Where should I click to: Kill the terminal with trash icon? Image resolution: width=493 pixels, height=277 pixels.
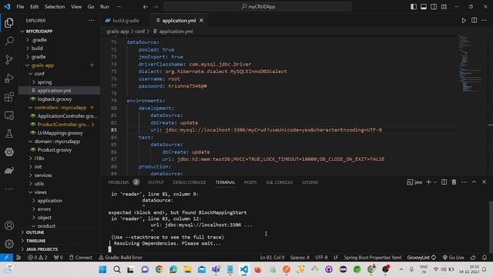454,182
